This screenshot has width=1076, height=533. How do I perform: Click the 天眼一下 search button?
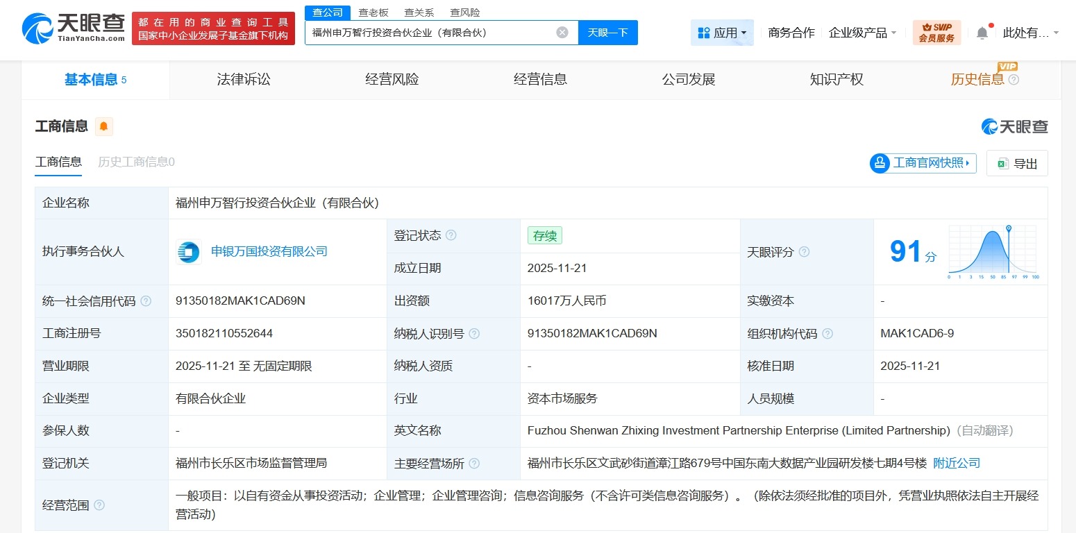[607, 32]
